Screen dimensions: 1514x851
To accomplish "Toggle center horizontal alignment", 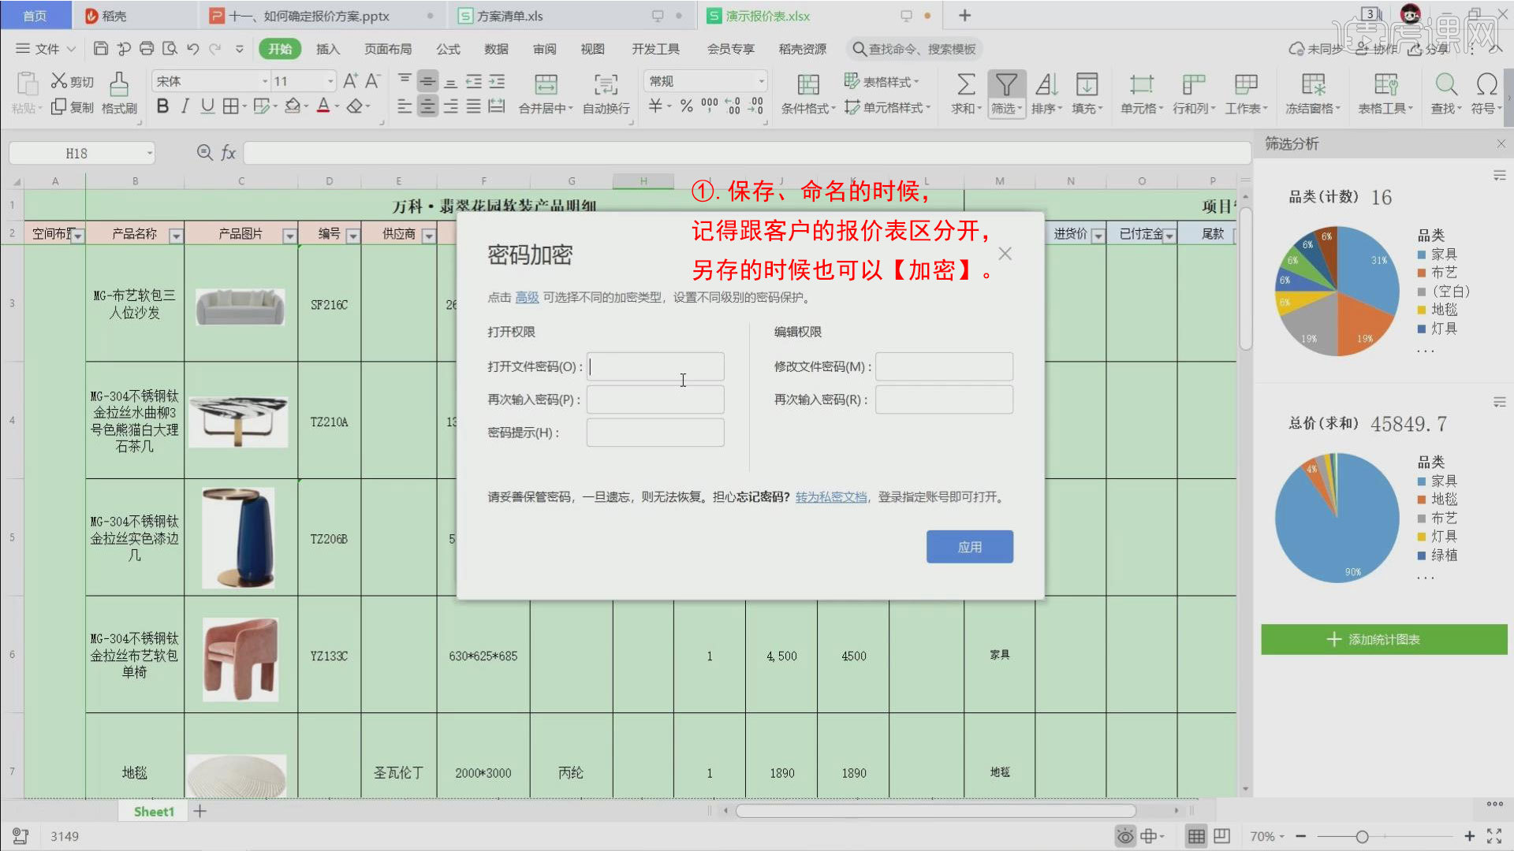I will click(427, 106).
